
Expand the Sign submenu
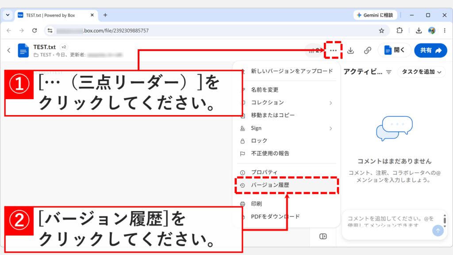(287, 128)
